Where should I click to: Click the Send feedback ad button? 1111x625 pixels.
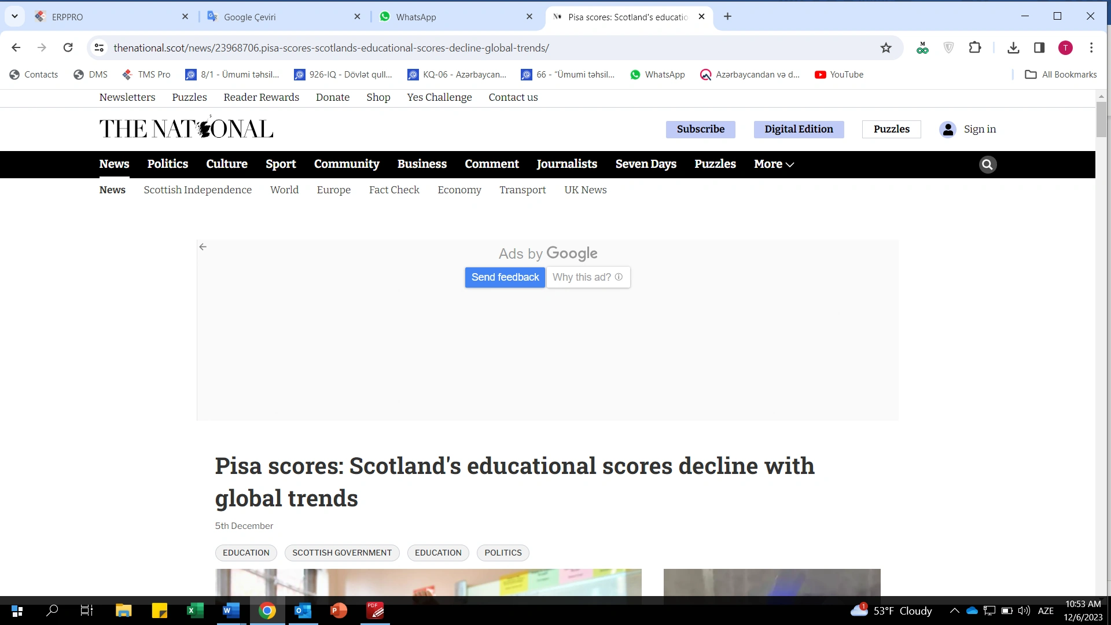505,277
